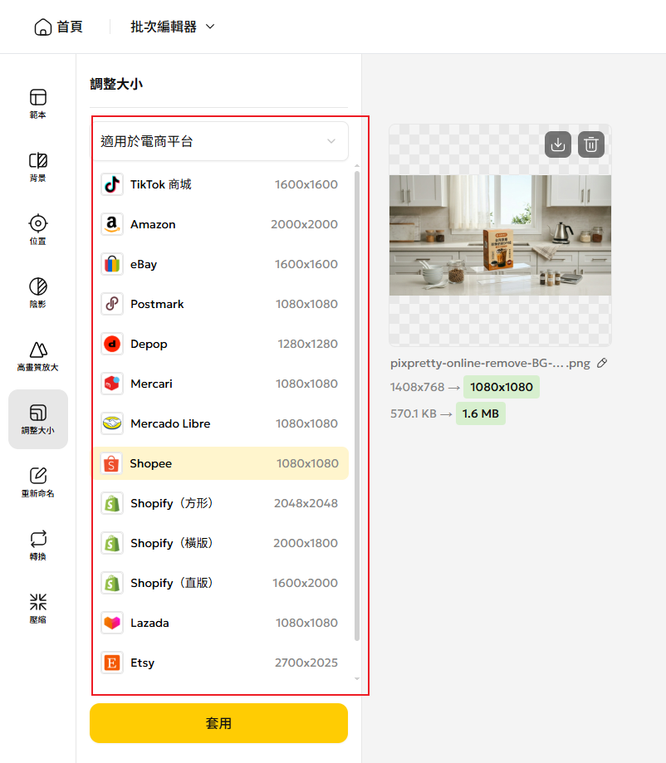Open the 位置 position panel

38,230
